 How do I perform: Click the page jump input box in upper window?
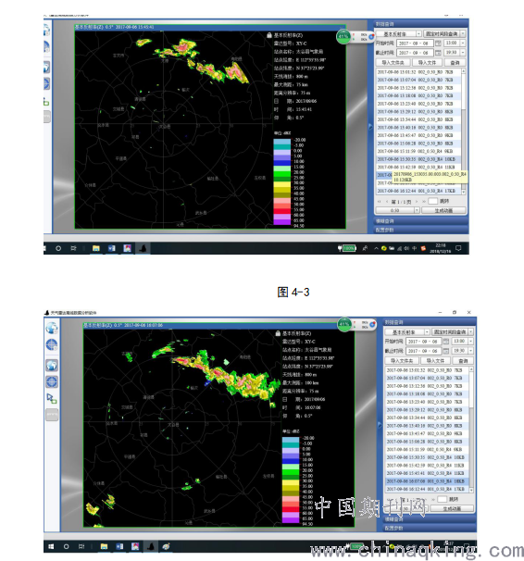432,202
